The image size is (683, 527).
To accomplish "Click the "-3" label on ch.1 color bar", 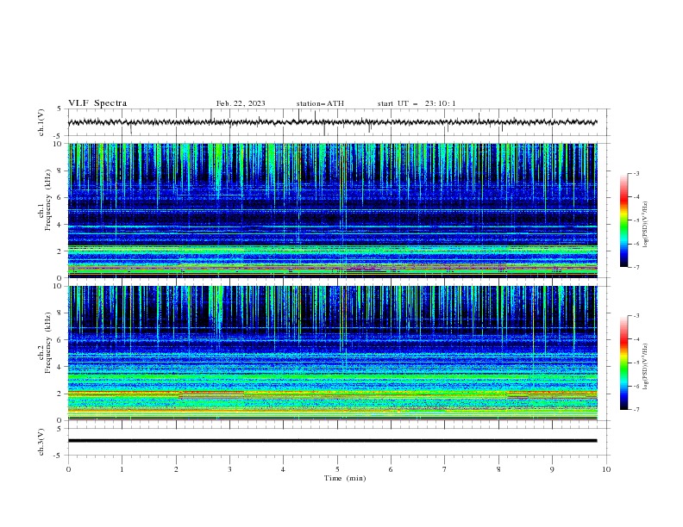I will (x=636, y=174).
